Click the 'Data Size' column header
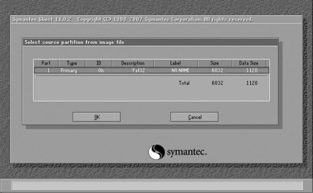 point(249,63)
